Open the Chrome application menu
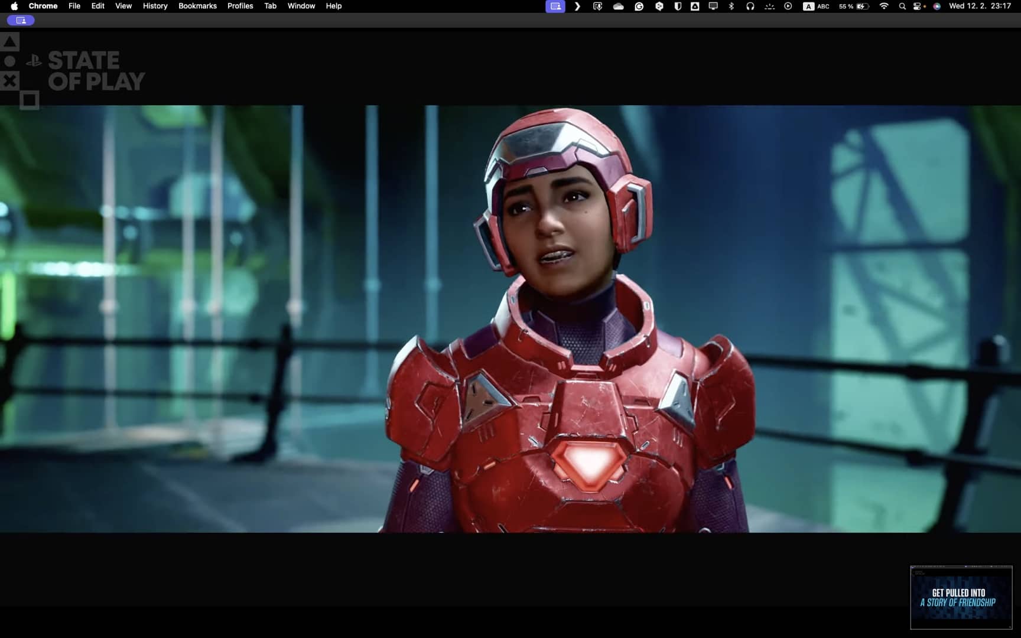The height and width of the screenshot is (638, 1021). (43, 6)
